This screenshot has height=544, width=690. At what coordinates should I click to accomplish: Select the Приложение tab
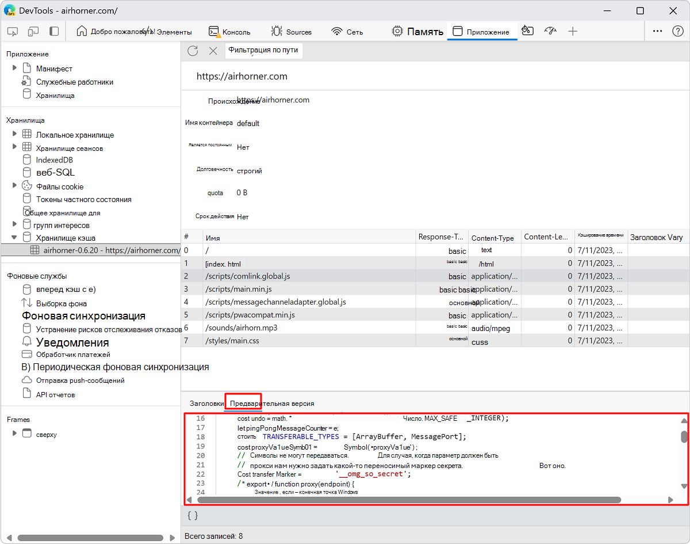pos(481,32)
